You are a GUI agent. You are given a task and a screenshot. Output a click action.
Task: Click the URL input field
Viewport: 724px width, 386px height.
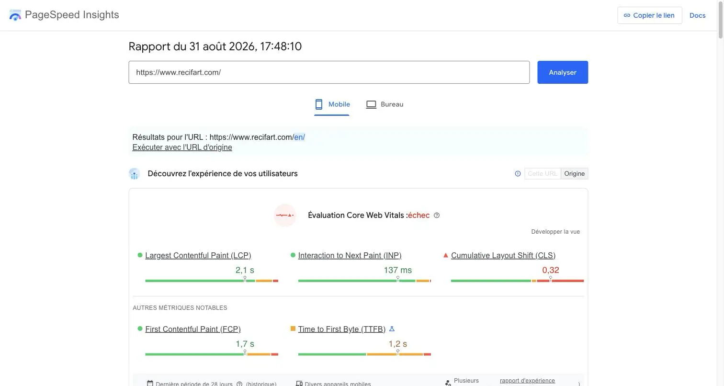click(329, 72)
